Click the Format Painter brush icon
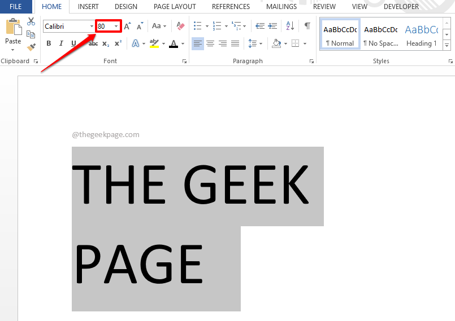The width and height of the screenshot is (455, 321). [x=31, y=47]
